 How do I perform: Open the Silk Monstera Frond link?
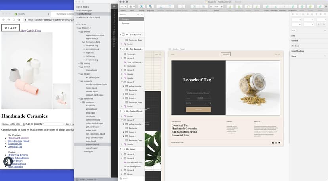pos(18,141)
